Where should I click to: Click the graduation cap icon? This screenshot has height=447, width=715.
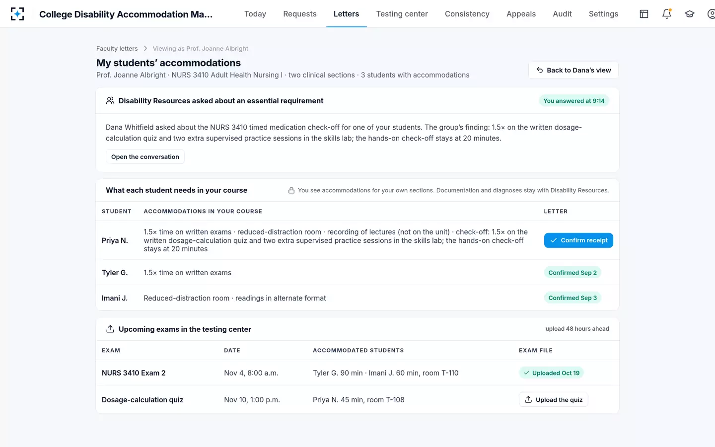(690, 14)
